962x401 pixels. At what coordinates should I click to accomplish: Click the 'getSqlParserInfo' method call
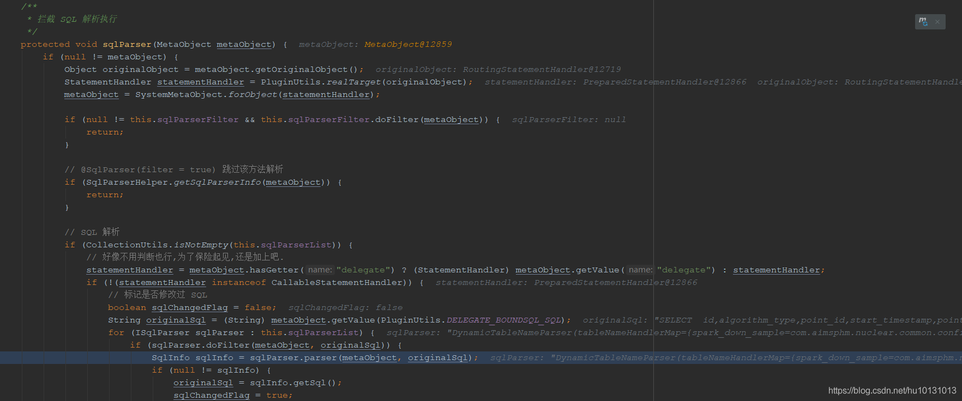(217, 183)
